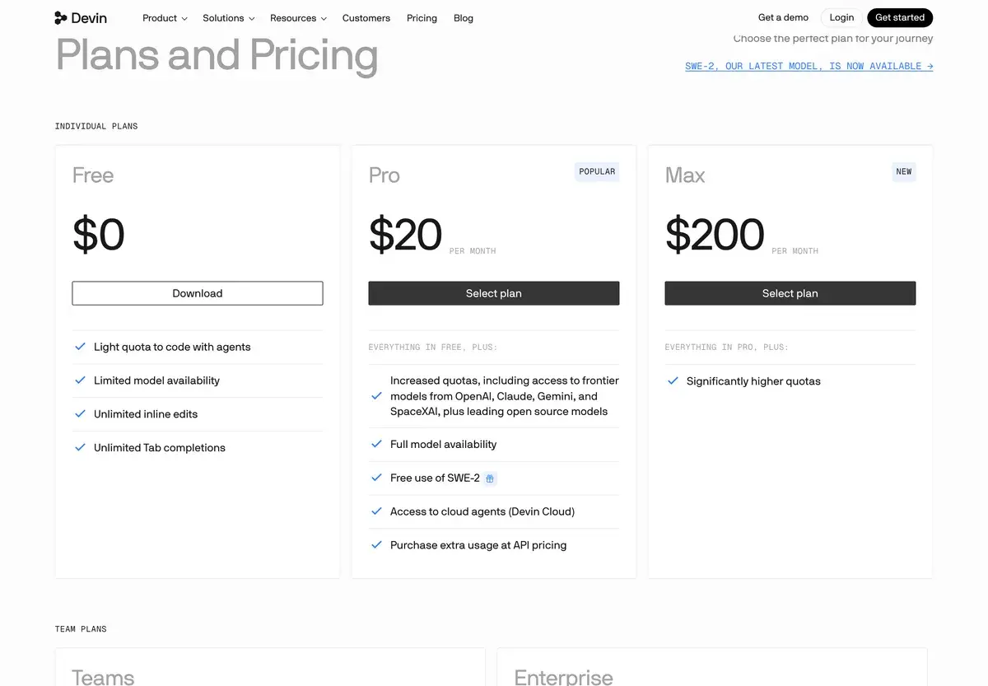Click the Teams plan card title
Screen dimensions: 988x686
[x=103, y=677]
